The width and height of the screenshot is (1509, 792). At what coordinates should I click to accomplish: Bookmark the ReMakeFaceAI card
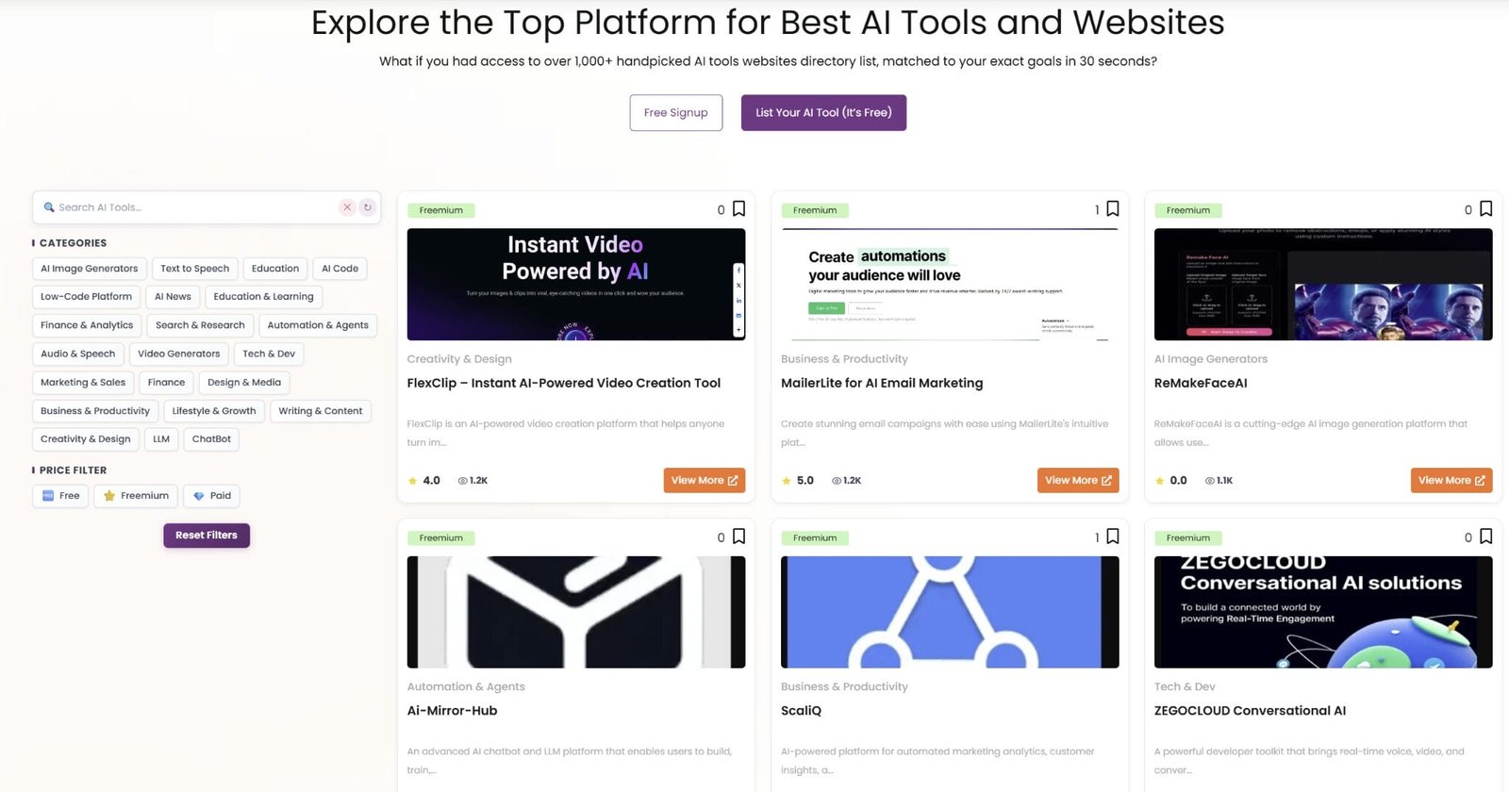pyautogui.click(x=1485, y=209)
